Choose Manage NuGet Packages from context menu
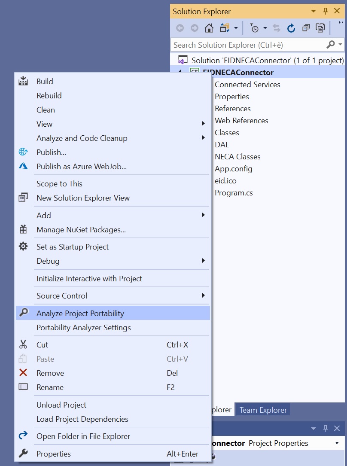347x466 pixels. click(81, 230)
